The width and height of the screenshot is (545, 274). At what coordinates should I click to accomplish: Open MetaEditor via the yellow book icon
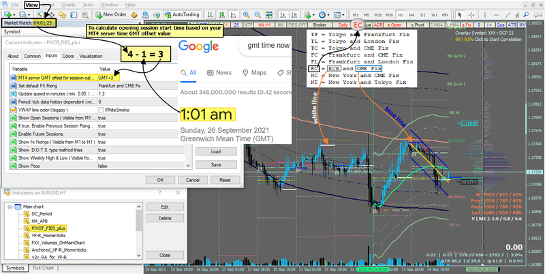click(134, 14)
